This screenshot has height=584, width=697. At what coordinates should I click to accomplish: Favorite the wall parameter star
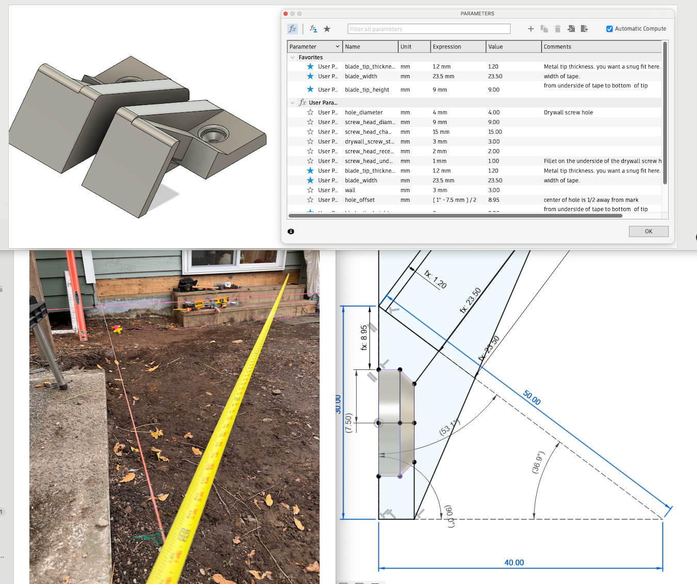[310, 190]
